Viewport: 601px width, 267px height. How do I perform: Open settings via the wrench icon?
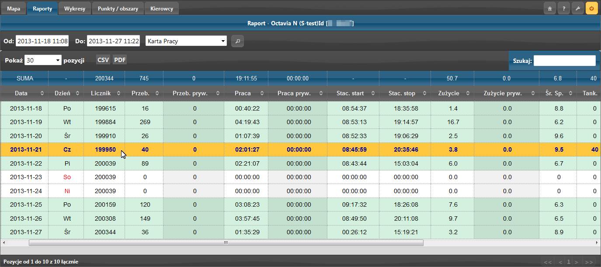tap(578, 8)
